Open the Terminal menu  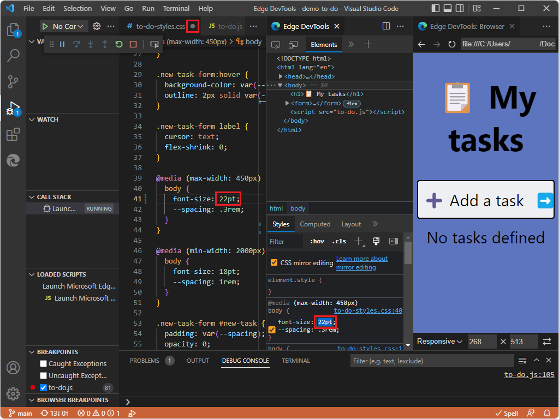point(176,8)
